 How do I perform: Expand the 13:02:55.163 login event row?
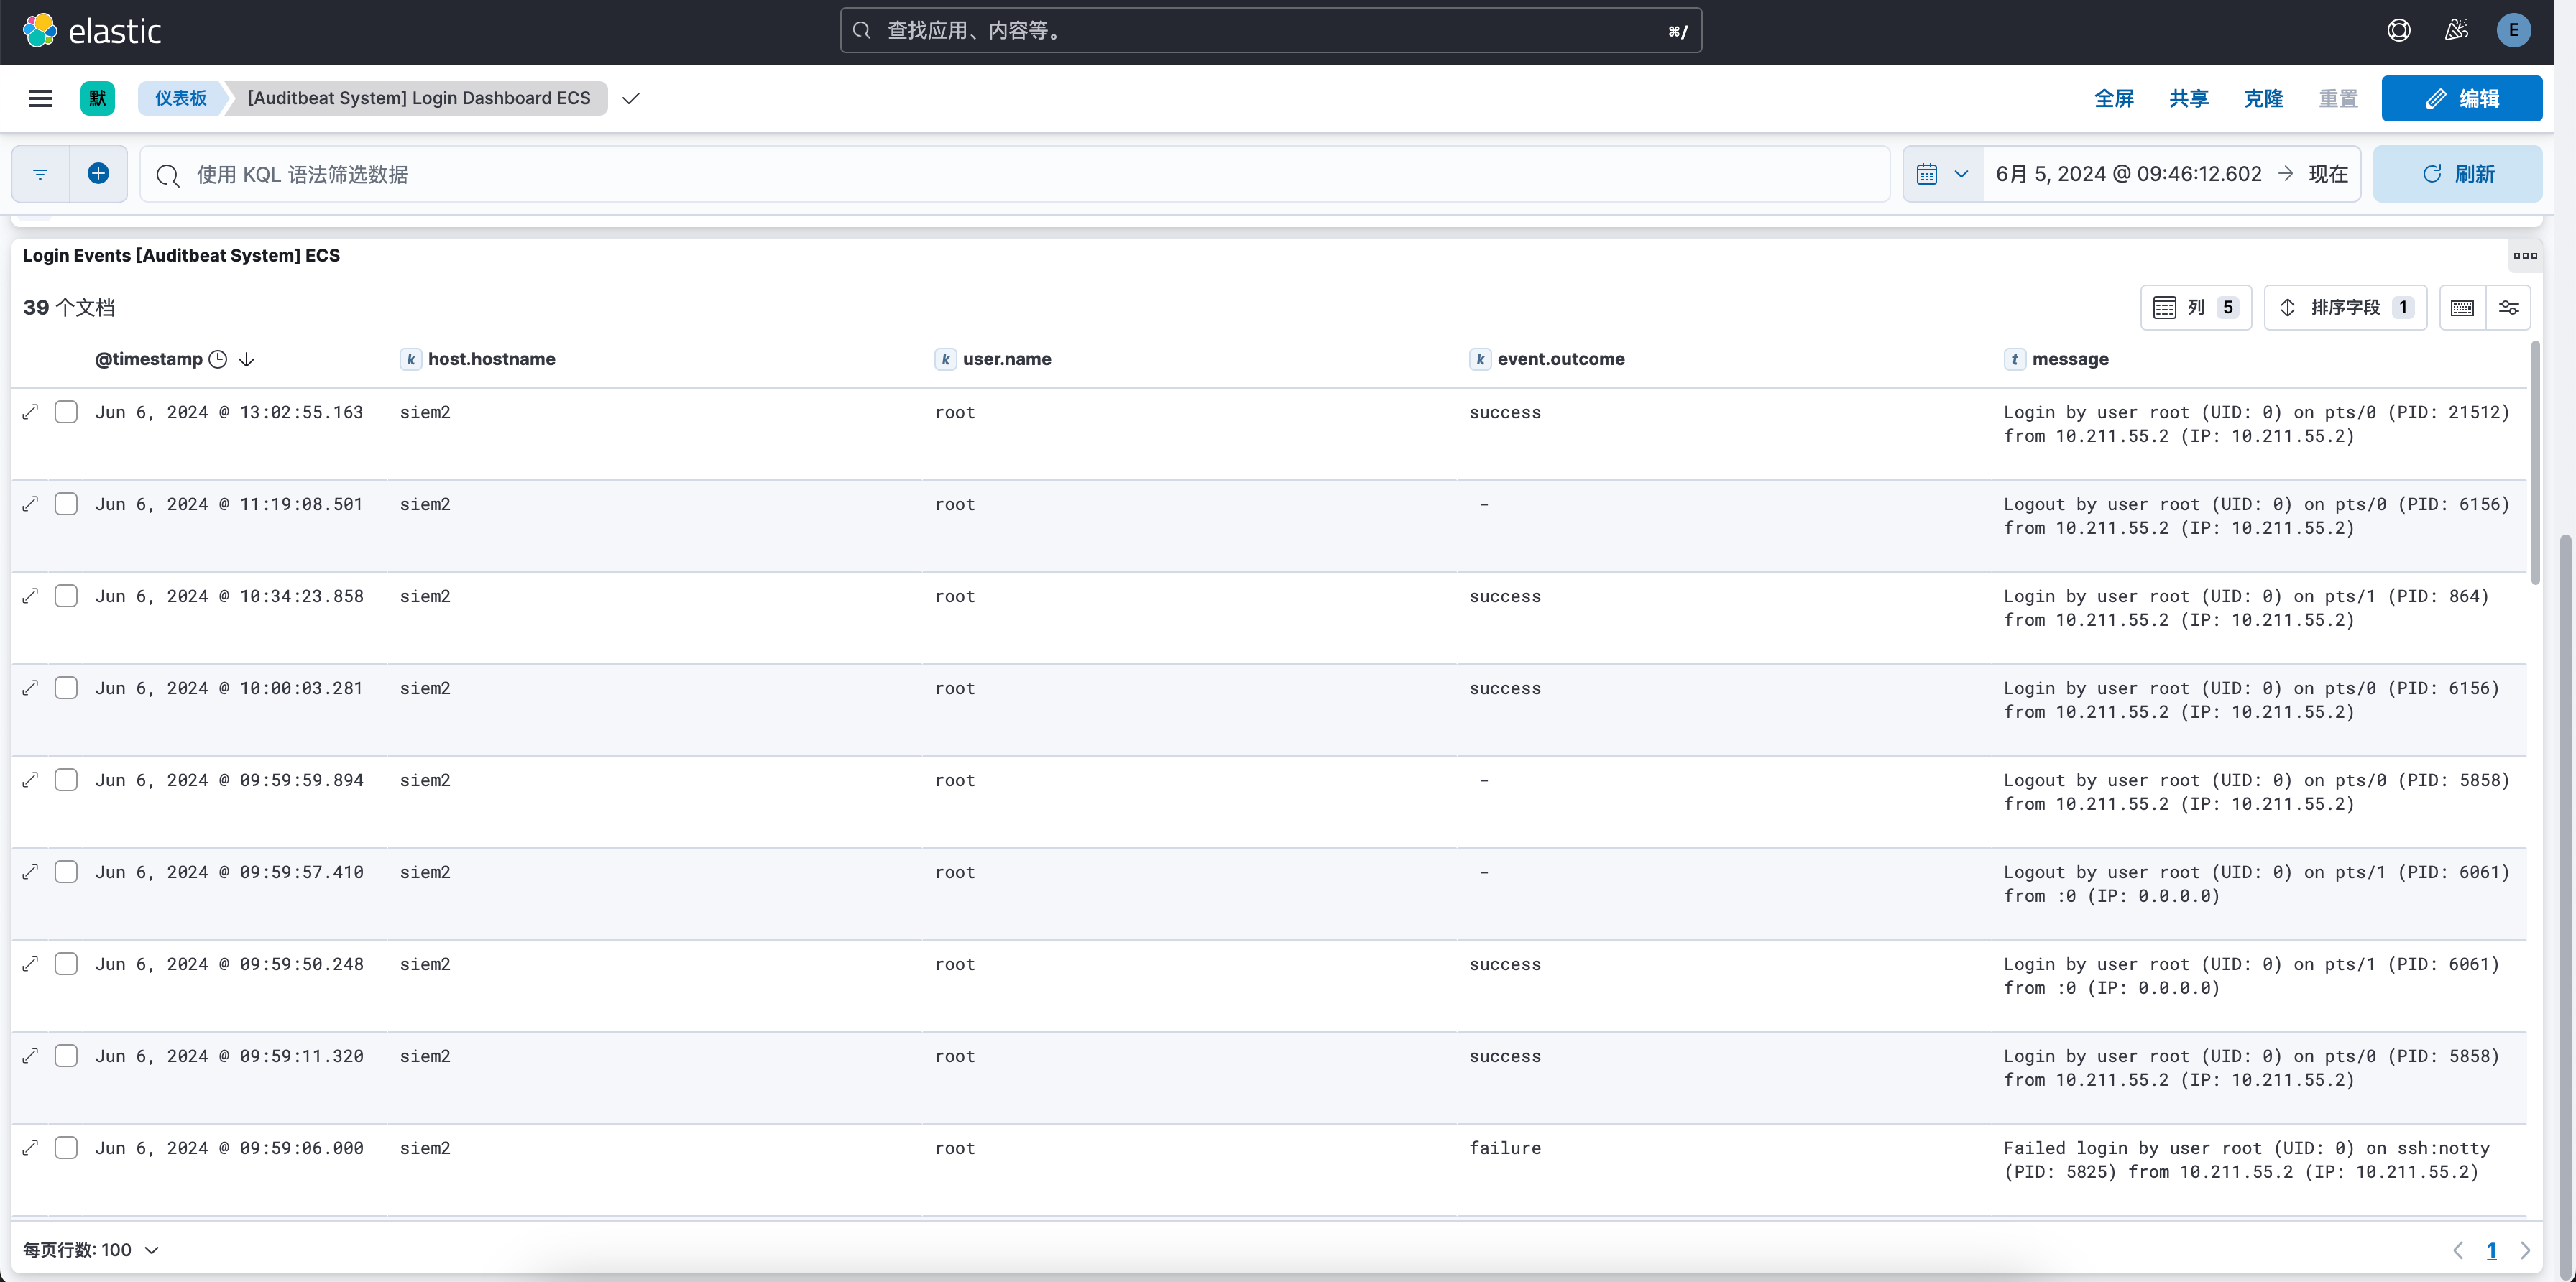click(x=31, y=412)
